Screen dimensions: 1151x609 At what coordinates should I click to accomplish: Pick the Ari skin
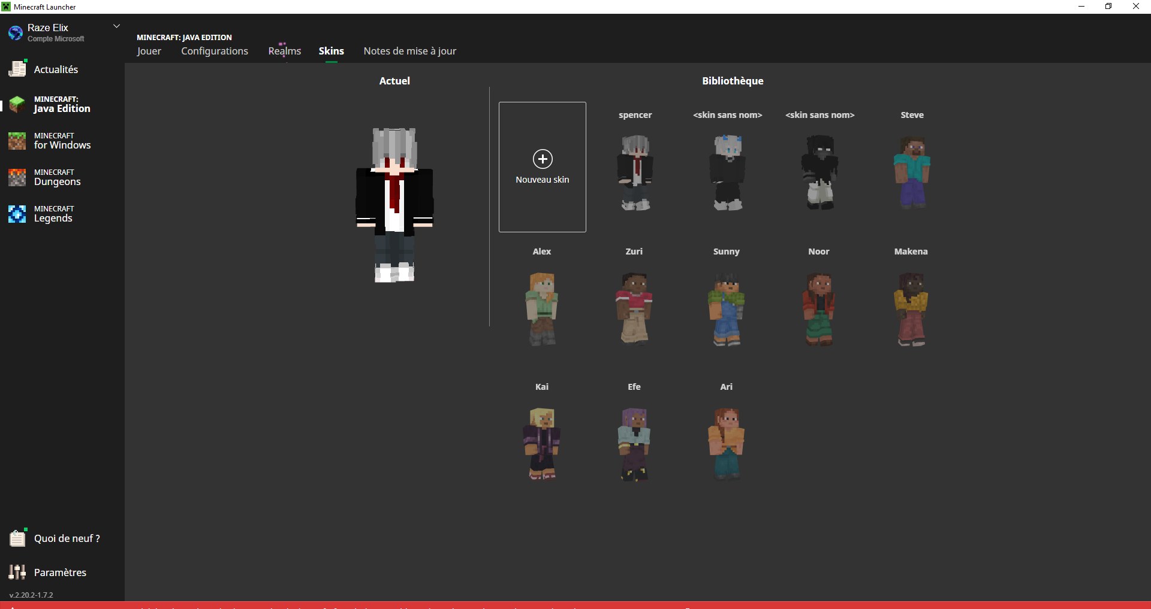[x=727, y=444]
